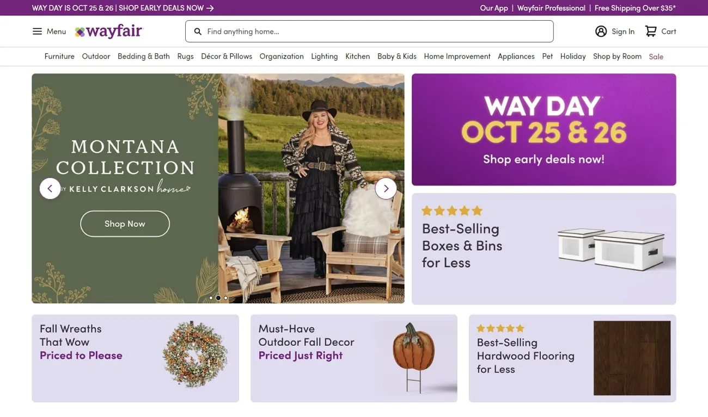Open the hamburger Menu

[x=48, y=31]
